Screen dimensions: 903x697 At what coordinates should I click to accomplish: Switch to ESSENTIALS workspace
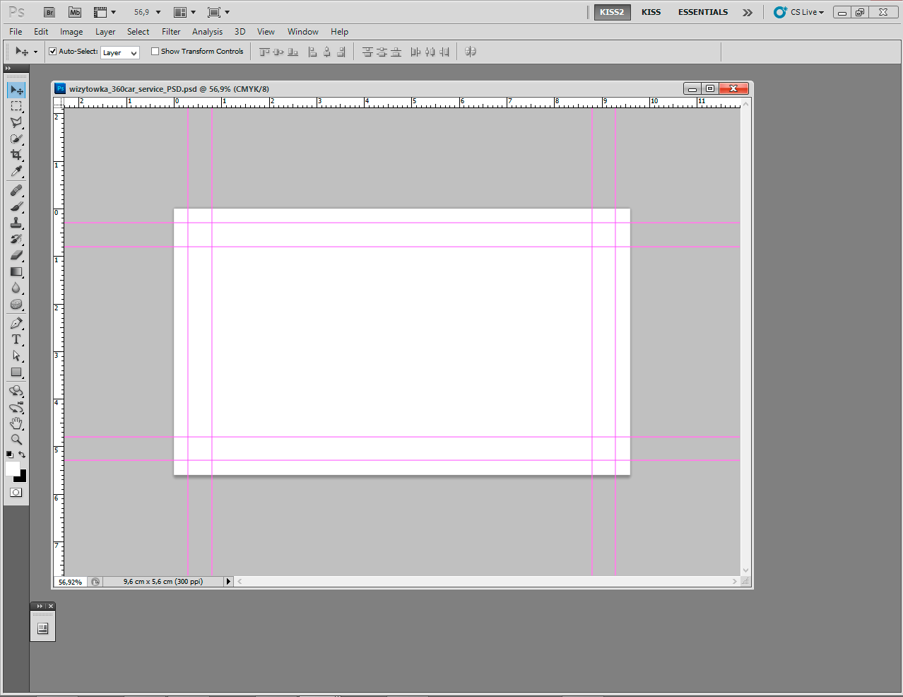(x=703, y=12)
